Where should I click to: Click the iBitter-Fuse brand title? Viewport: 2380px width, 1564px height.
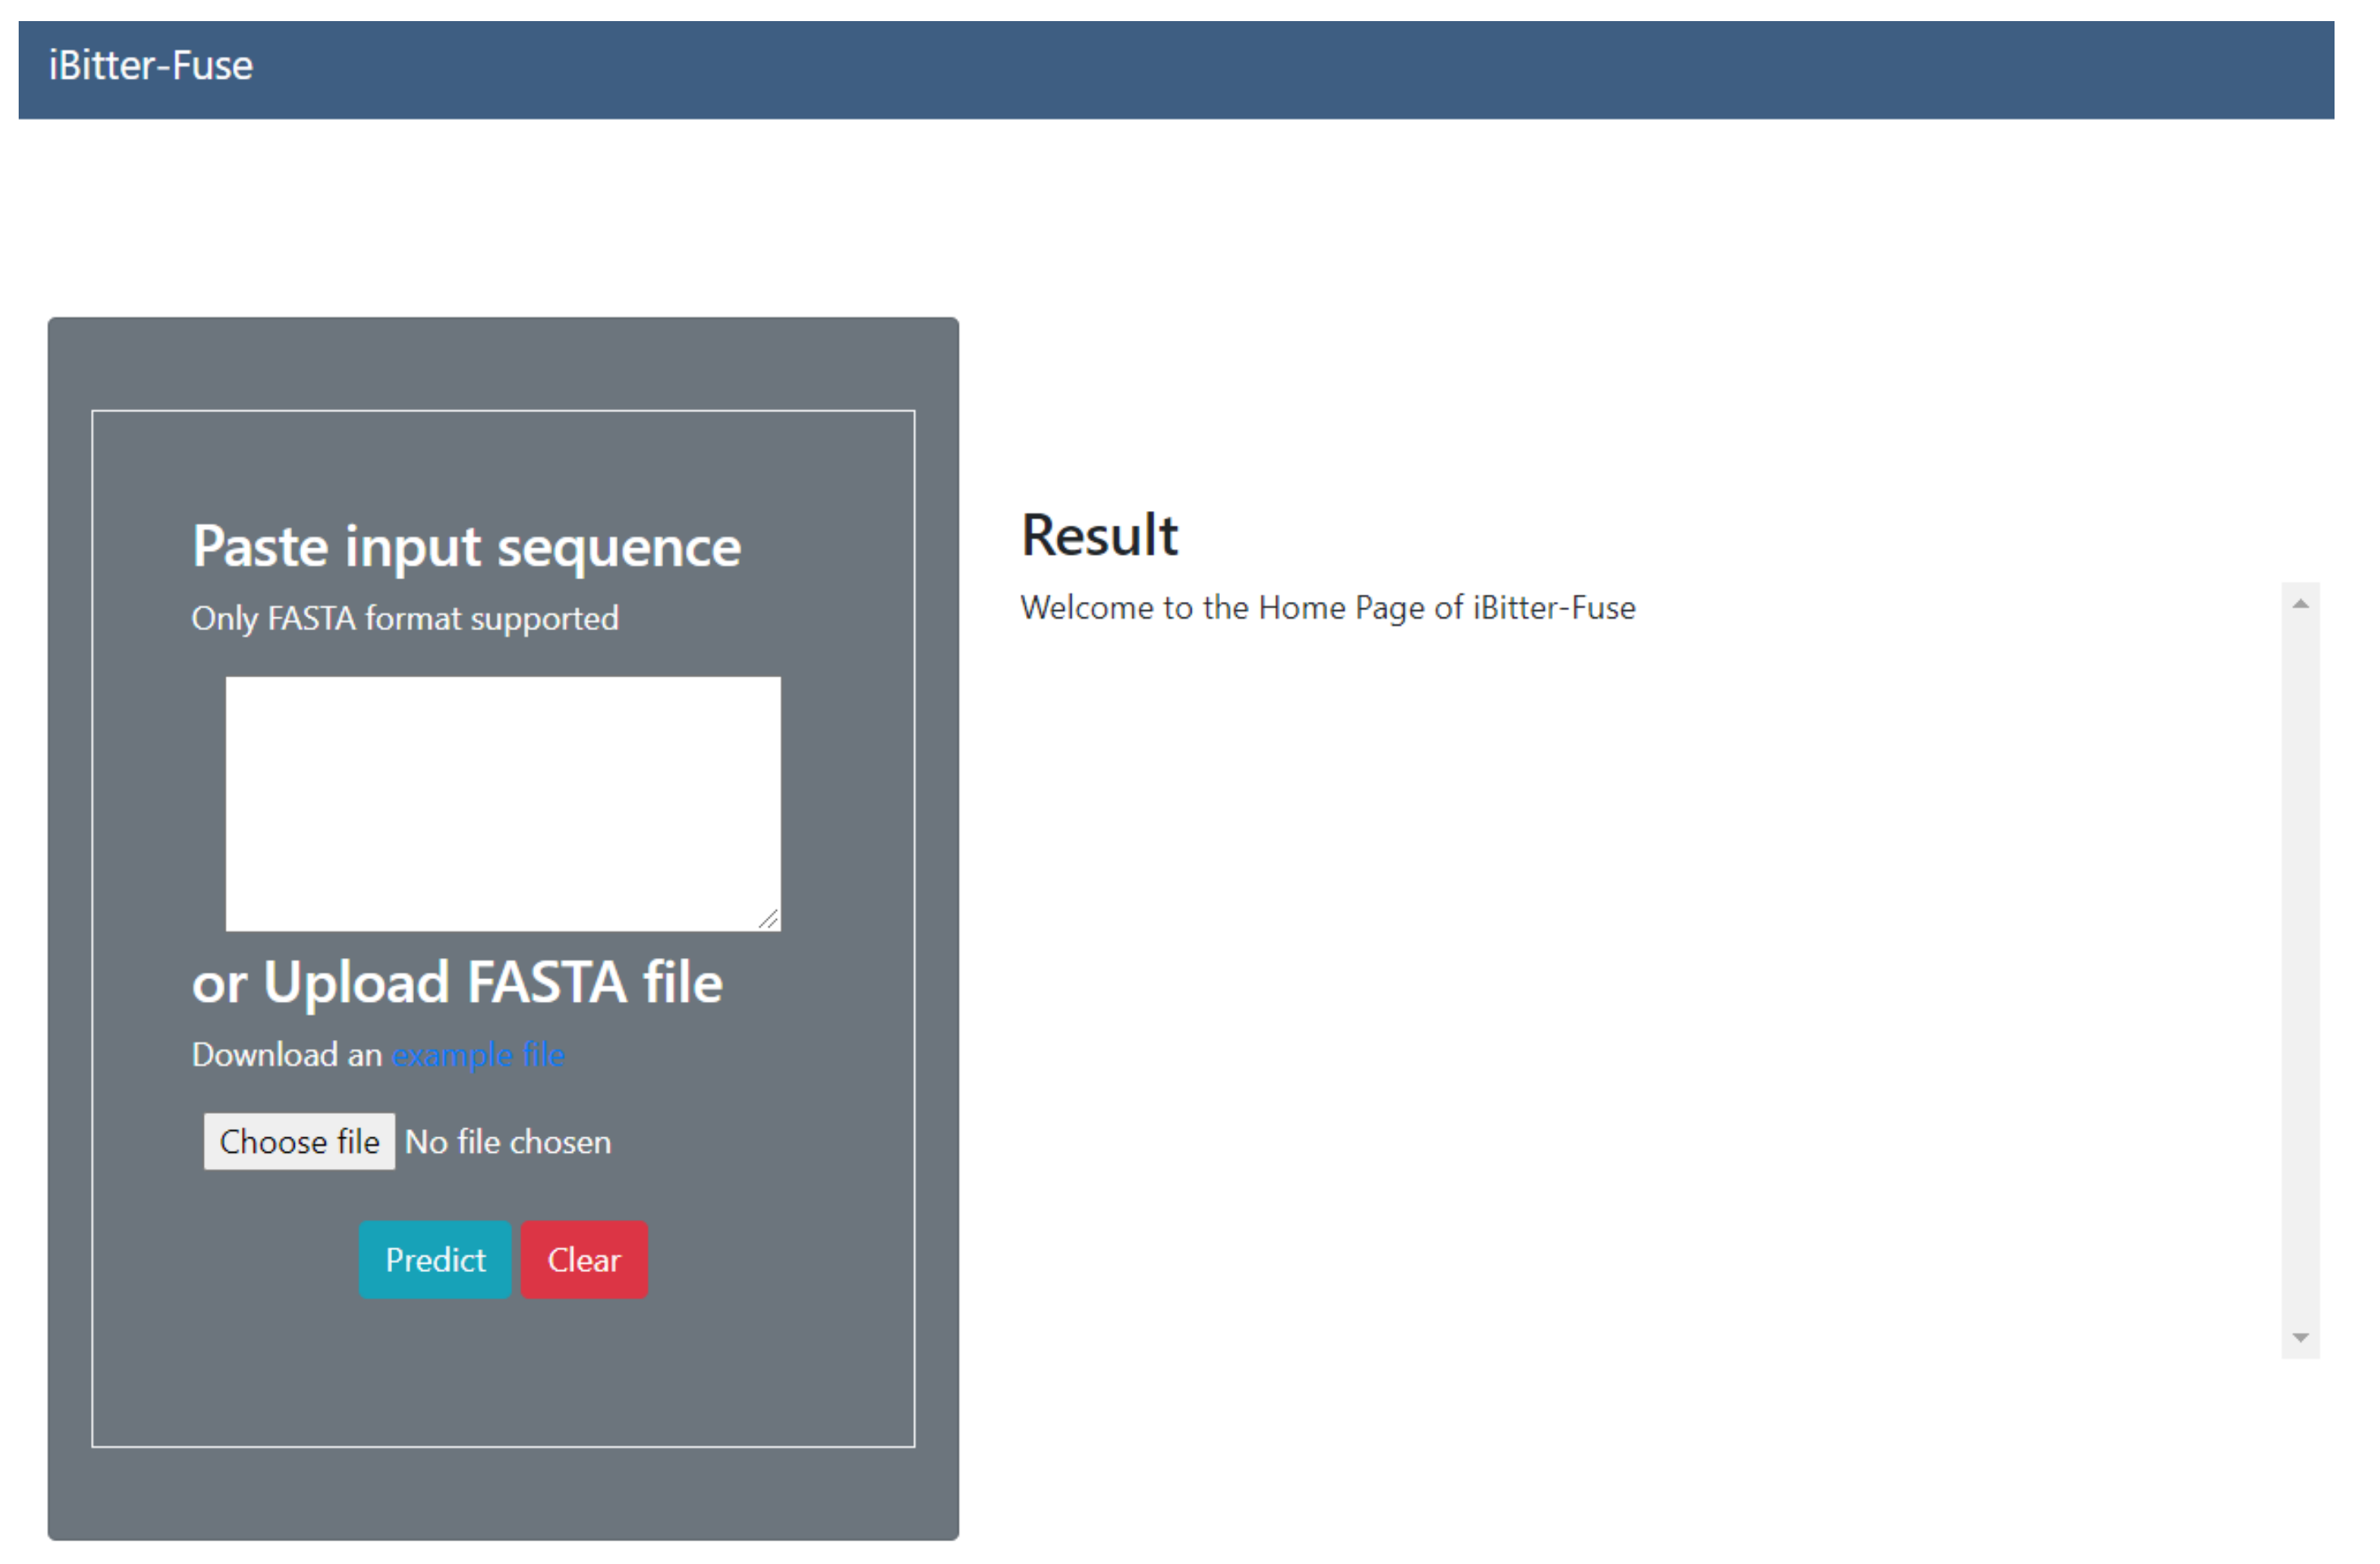click(x=151, y=66)
